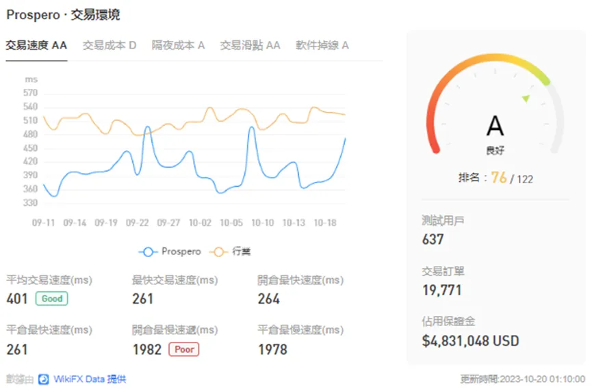Screen dimensions: 592x389
Task: Click the average speed value 401
Action: coord(17,299)
